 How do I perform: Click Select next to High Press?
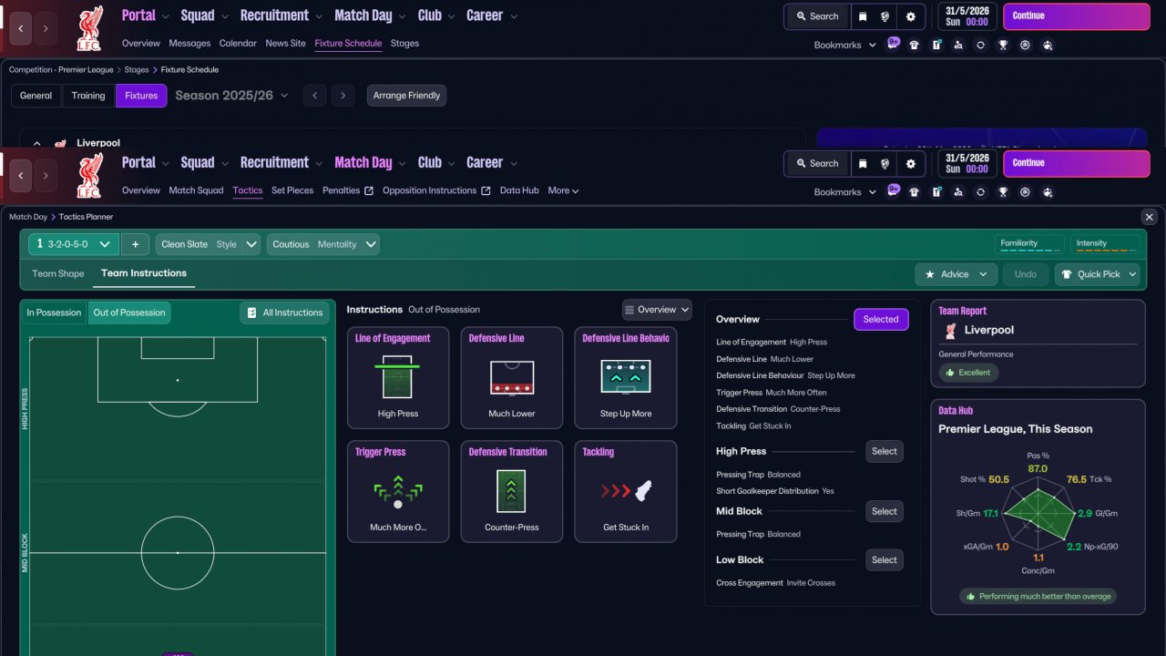point(885,451)
